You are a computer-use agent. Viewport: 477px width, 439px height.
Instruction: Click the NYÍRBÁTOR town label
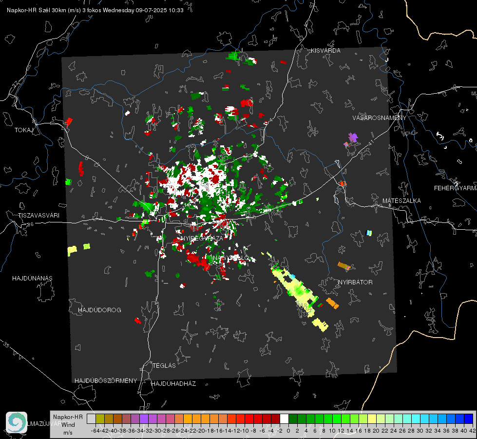(x=355, y=282)
